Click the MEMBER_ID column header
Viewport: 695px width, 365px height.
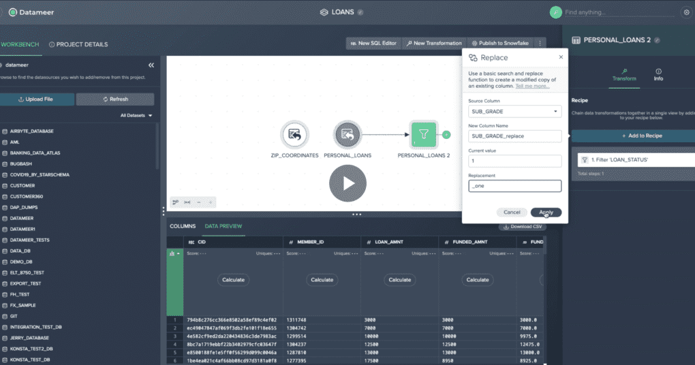tap(322, 242)
